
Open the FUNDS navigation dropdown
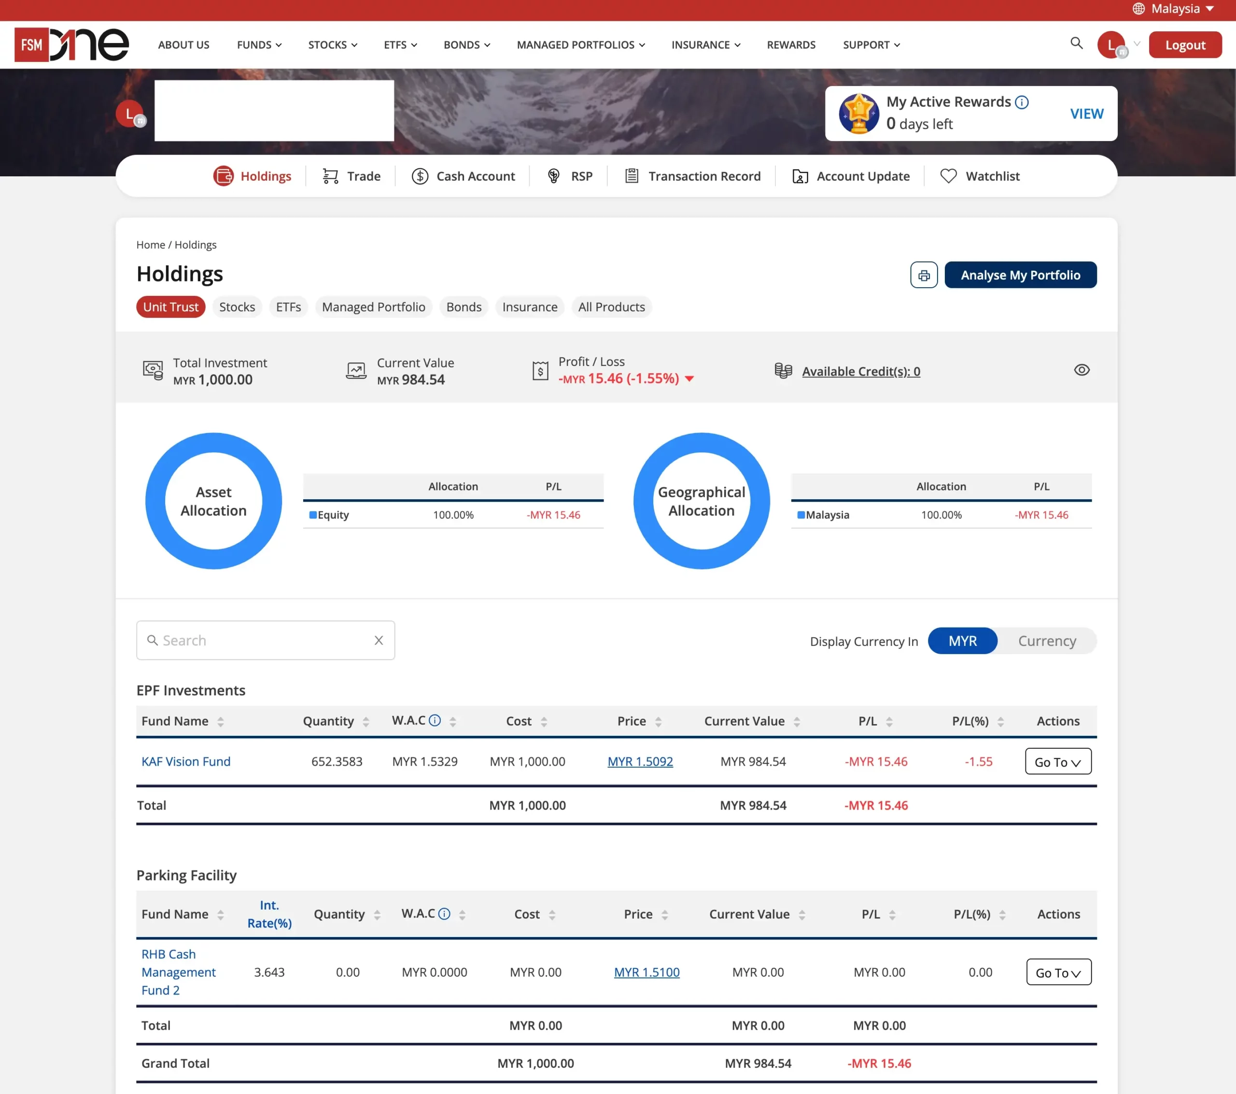point(259,44)
